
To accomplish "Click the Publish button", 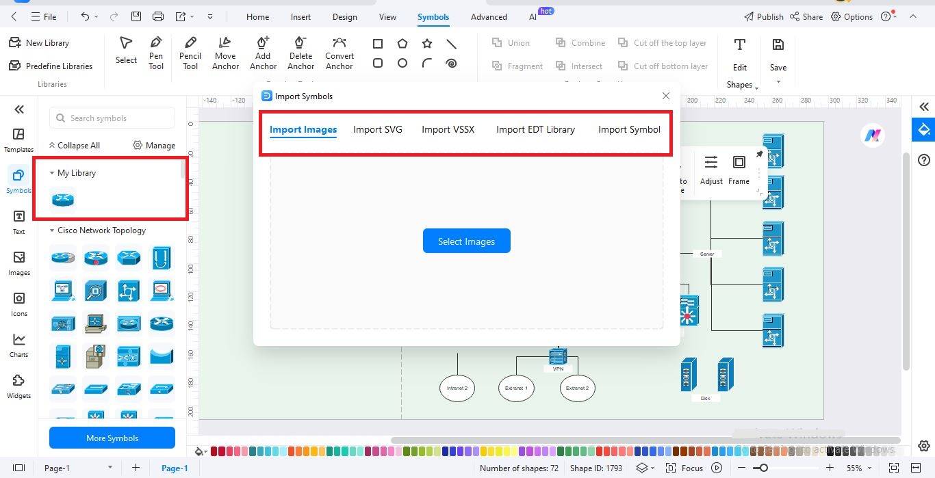I will click(763, 16).
